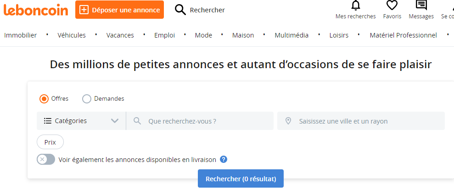Open the Multimédia category link

(x=291, y=35)
